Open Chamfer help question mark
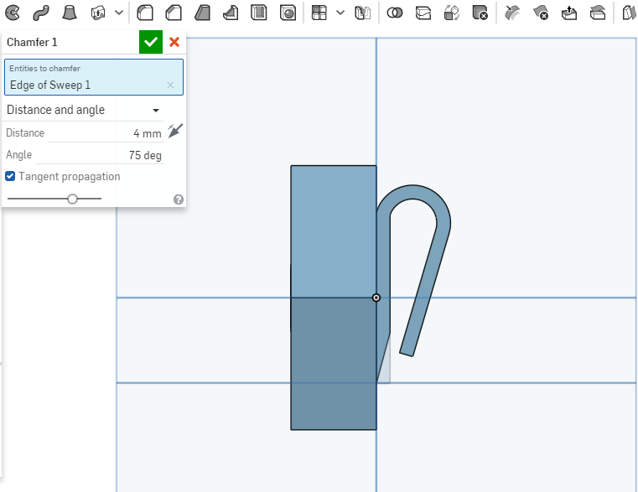The height and width of the screenshot is (492, 638). coord(179,199)
